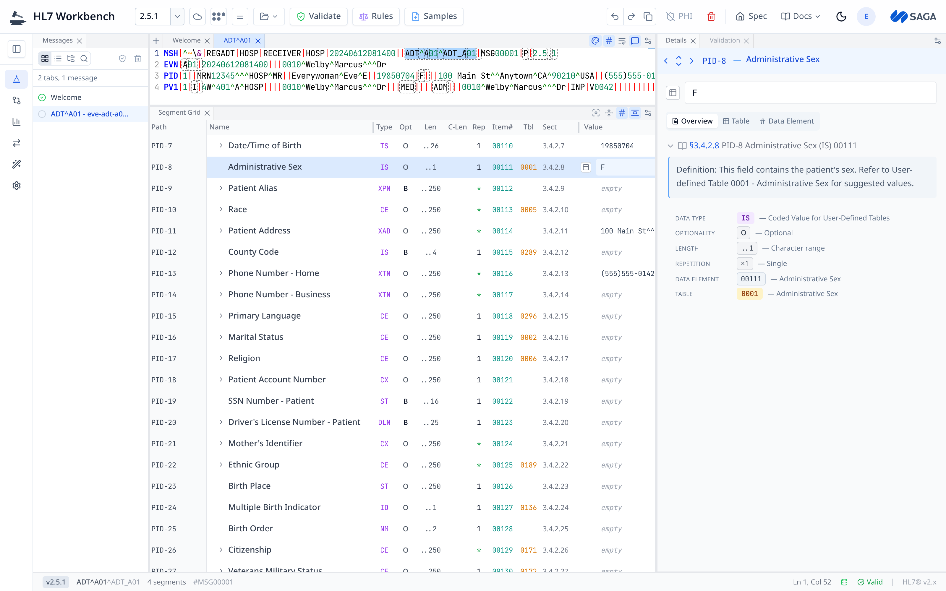This screenshot has width=946, height=591.
Task: Add a new editor tab with plus
Action: coord(156,41)
